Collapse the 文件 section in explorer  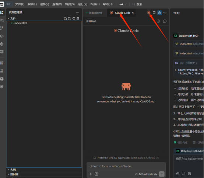[x=11, y=18]
